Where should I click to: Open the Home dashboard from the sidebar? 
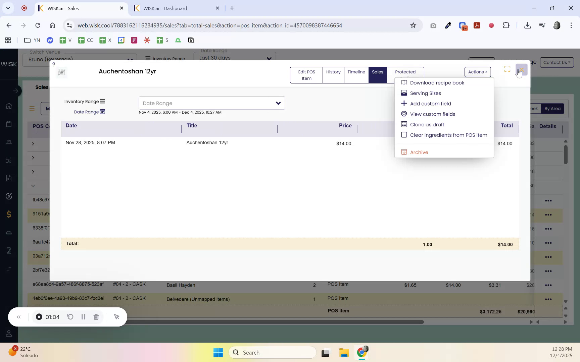point(9,106)
